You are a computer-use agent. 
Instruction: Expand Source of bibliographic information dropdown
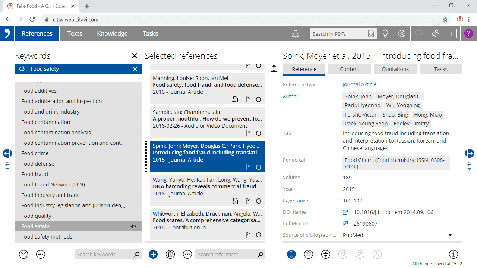(x=450, y=235)
